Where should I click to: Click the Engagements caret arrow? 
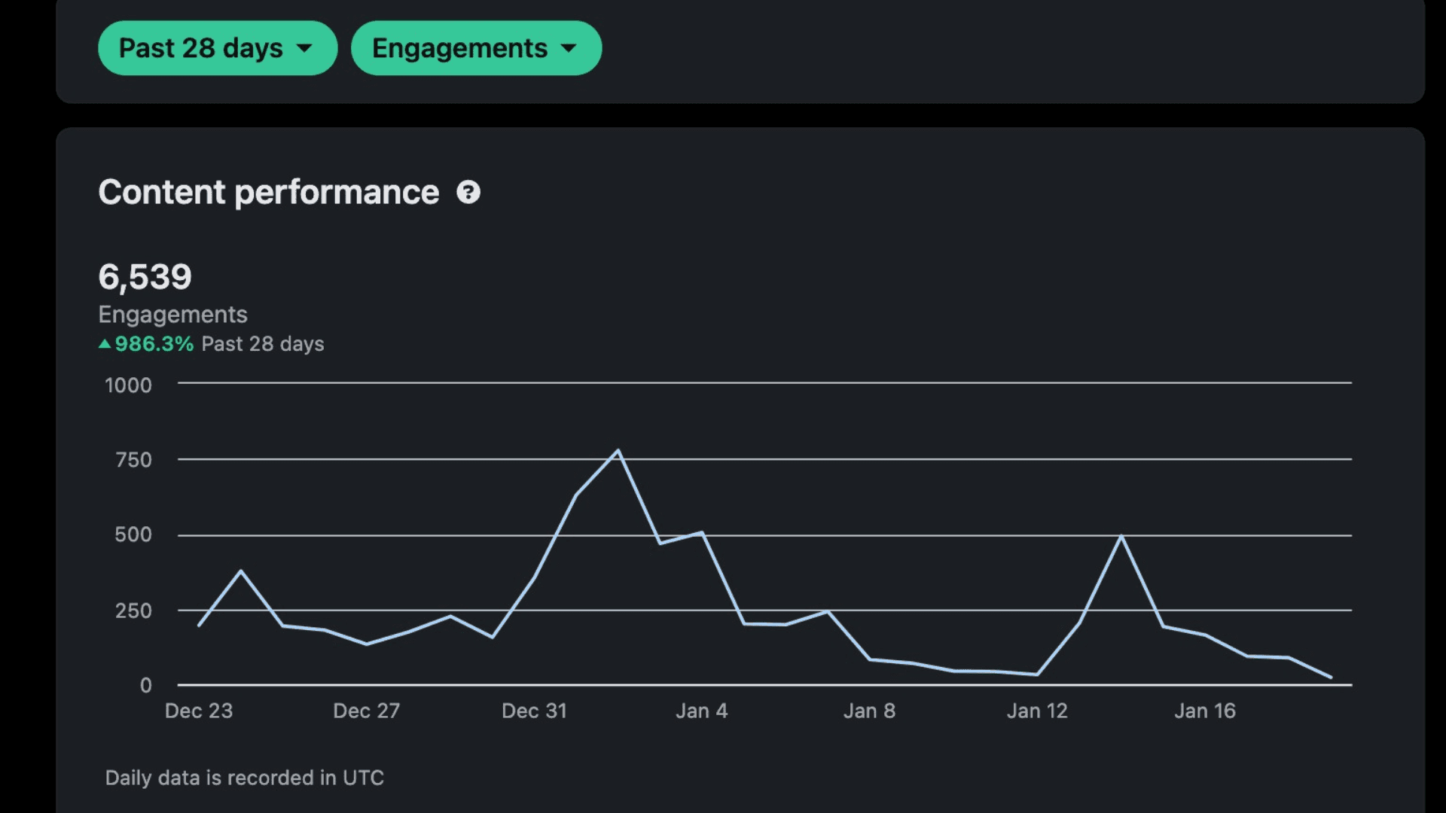pyautogui.click(x=569, y=49)
